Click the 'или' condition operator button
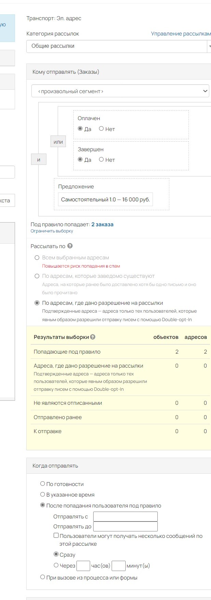 (58, 142)
